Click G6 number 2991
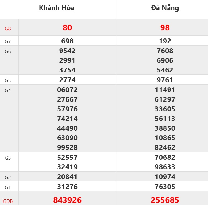Screen dimensions: 208x205 [x=67, y=60]
